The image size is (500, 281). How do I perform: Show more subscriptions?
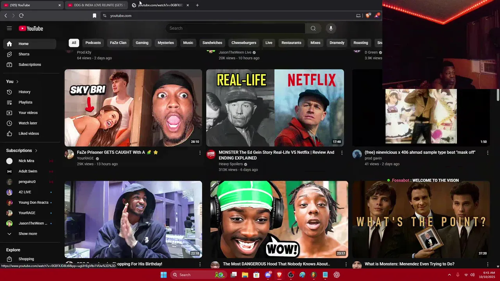[30, 234]
